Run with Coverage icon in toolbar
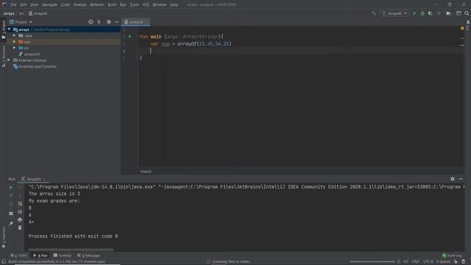The height and width of the screenshot is (265, 471). (430, 13)
